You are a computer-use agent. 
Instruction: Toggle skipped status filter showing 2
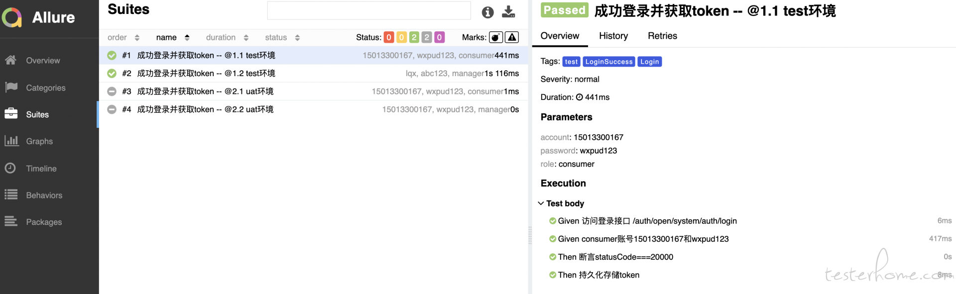pos(427,37)
